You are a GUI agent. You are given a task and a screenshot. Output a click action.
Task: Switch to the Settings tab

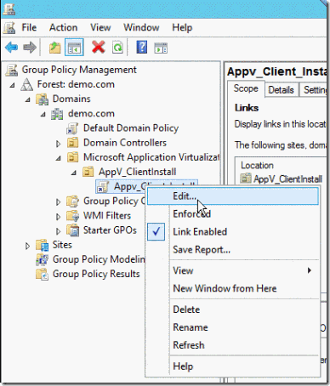coord(314,90)
